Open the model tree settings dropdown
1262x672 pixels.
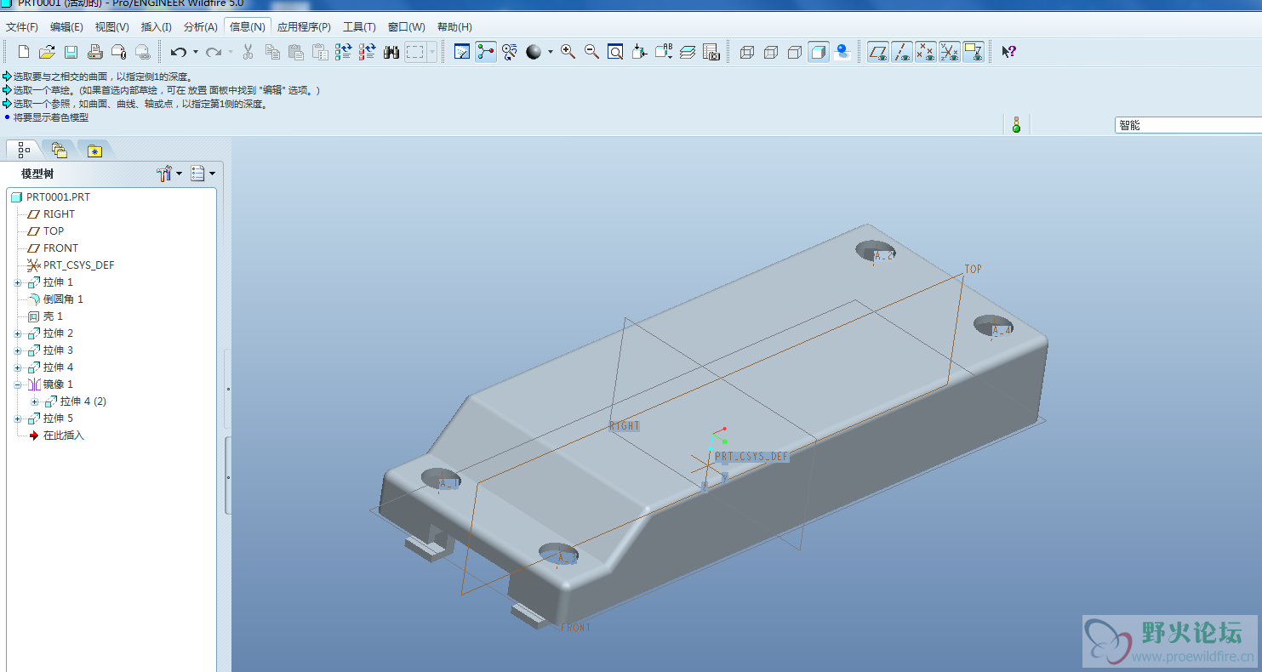[169, 174]
